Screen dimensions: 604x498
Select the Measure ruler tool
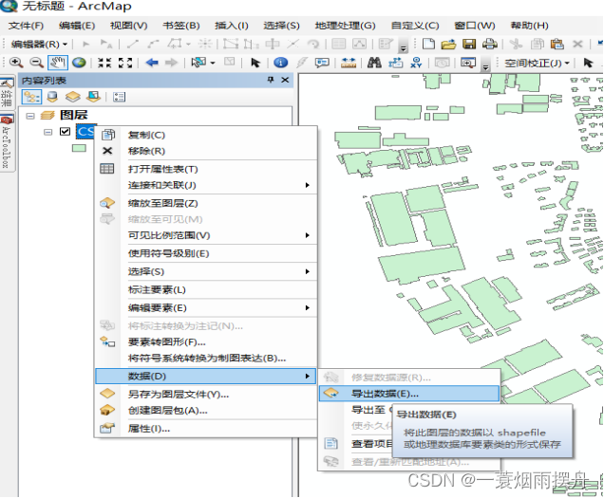349,63
